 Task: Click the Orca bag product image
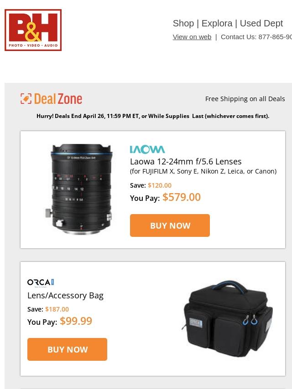(x=227, y=319)
